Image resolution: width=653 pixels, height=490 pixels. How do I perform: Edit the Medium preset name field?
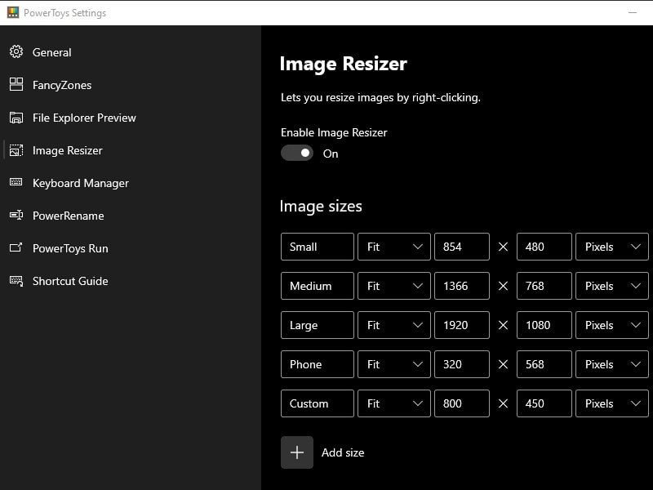318,286
